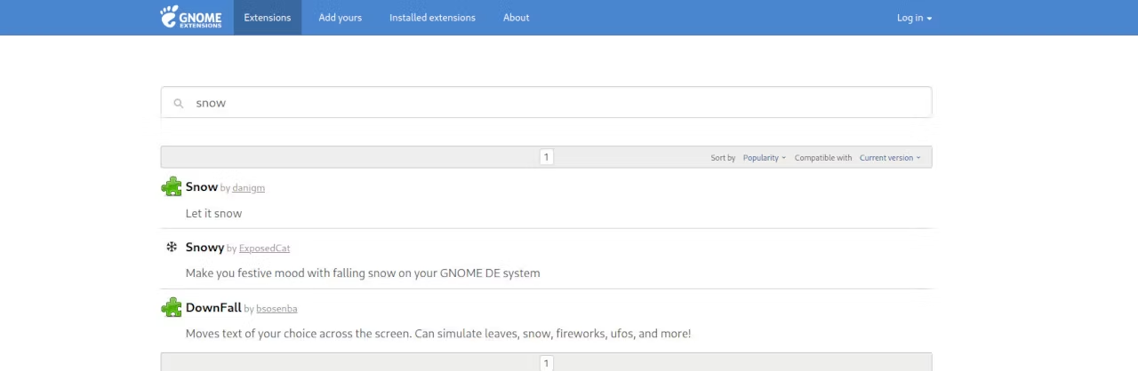The image size is (1138, 371).
Task: Open the Snow extension title link
Action: coord(202,186)
